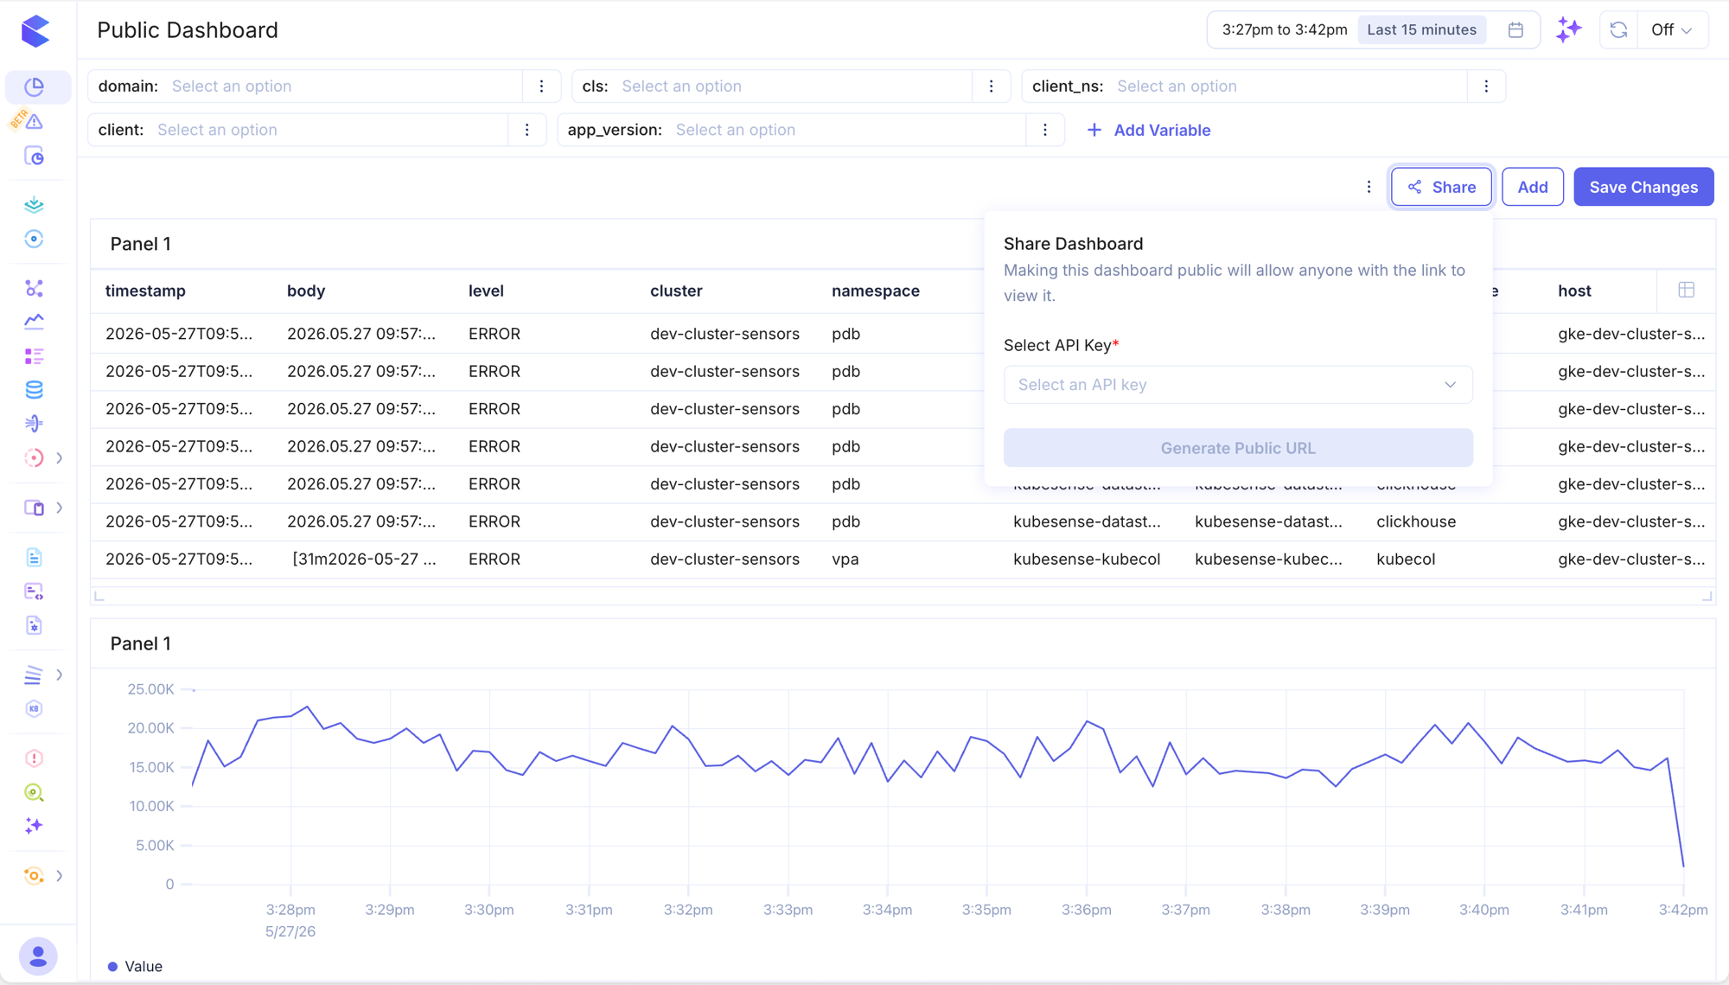Sort by the timestamp column header

145,291
